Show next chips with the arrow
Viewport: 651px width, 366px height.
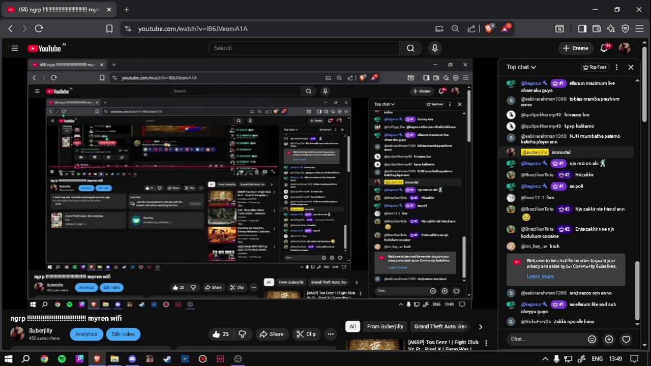pyautogui.click(x=480, y=326)
